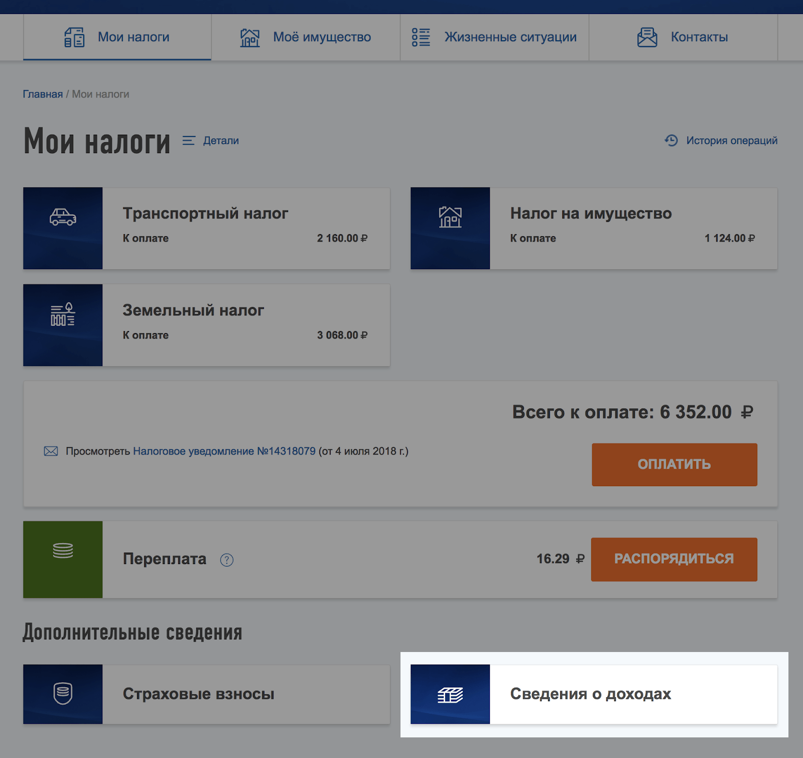The height and width of the screenshot is (758, 803).
Task: Open the question mark help icon
Action: [x=227, y=560]
